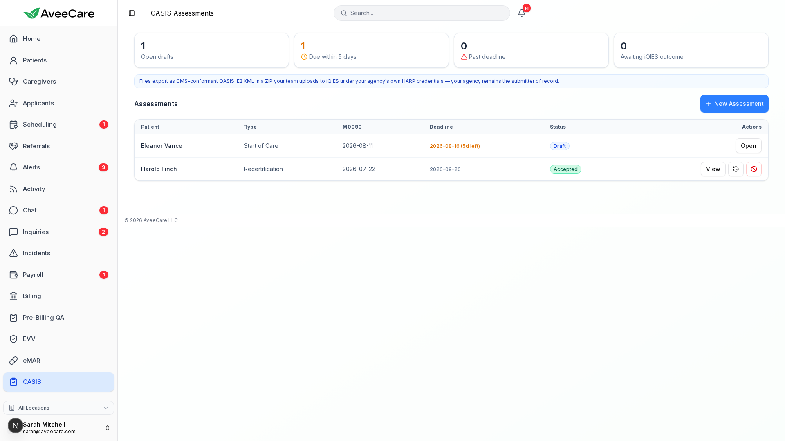
Task: Click the M0090 column header
Action: point(352,127)
